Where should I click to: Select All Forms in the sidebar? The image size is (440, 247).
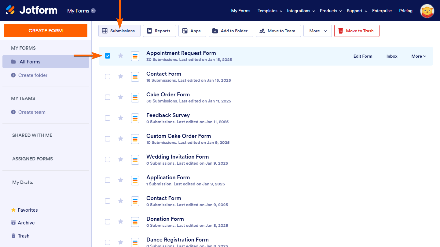pyautogui.click(x=46, y=62)
